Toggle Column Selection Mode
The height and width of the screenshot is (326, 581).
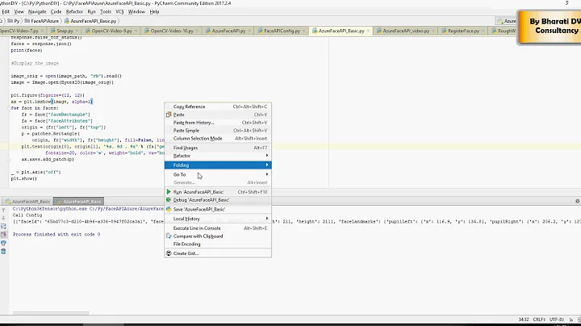pos(218,139)
